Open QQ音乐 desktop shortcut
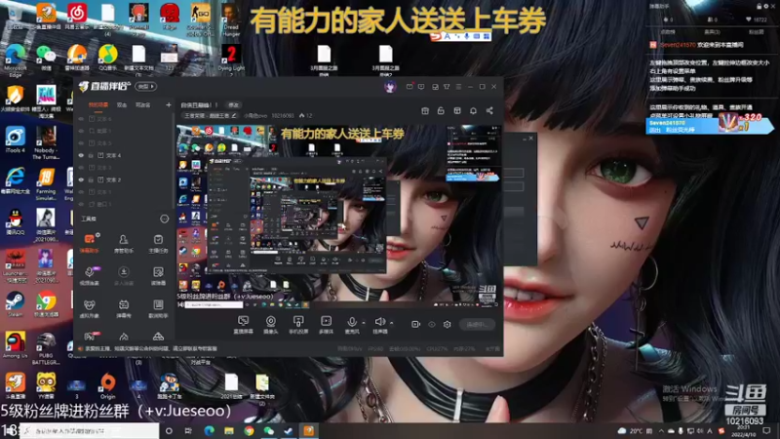Screen dimensions: 780x439 click(x=107, y=58)
